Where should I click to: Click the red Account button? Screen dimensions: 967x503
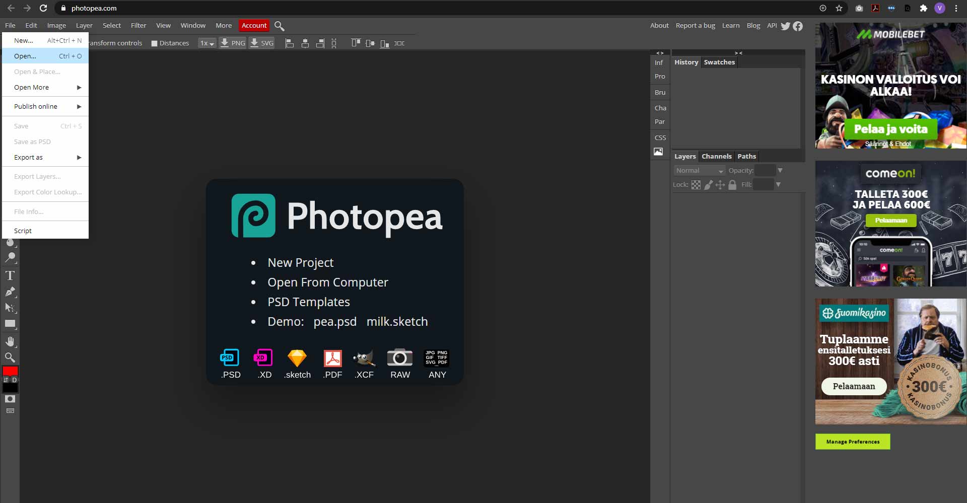(x=254, y=26)
